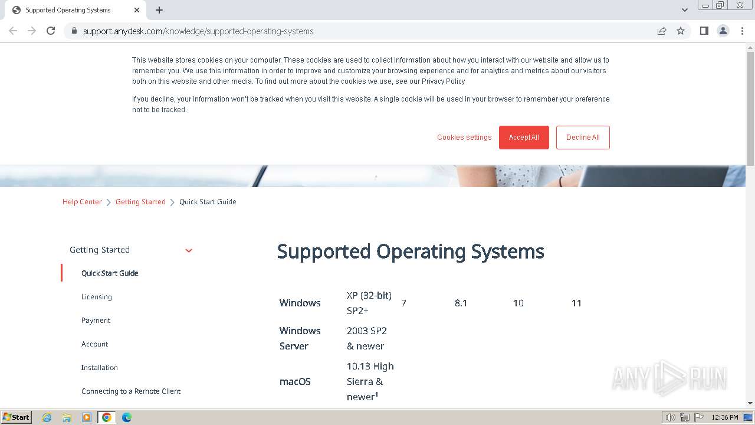Open the Chrome three-dot menu

click(x=743, y=31)
